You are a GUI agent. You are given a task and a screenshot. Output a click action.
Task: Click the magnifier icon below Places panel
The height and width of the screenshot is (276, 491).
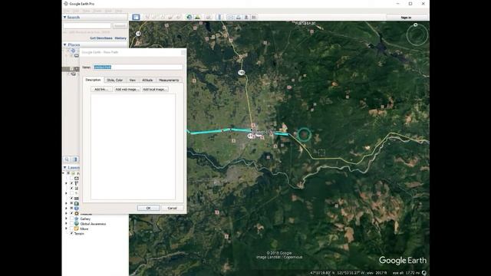click(67, 159)
